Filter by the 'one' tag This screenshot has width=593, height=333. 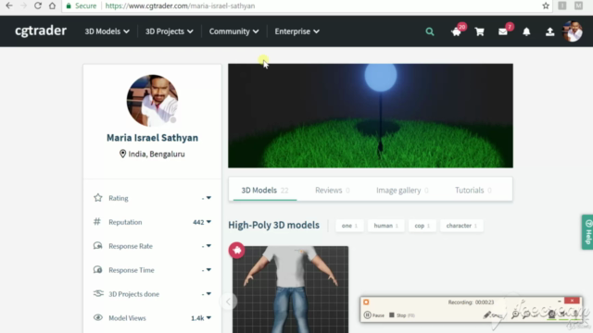click(349, 226)
